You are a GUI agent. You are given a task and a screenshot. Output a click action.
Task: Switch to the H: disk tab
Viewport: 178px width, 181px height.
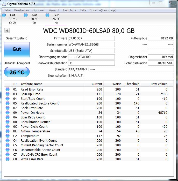(x=56, y=19)
